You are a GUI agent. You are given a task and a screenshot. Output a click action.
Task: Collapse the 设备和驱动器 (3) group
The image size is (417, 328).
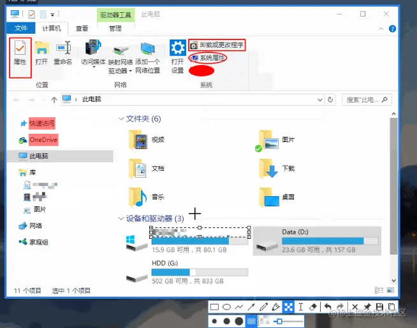tap(121, 218)
